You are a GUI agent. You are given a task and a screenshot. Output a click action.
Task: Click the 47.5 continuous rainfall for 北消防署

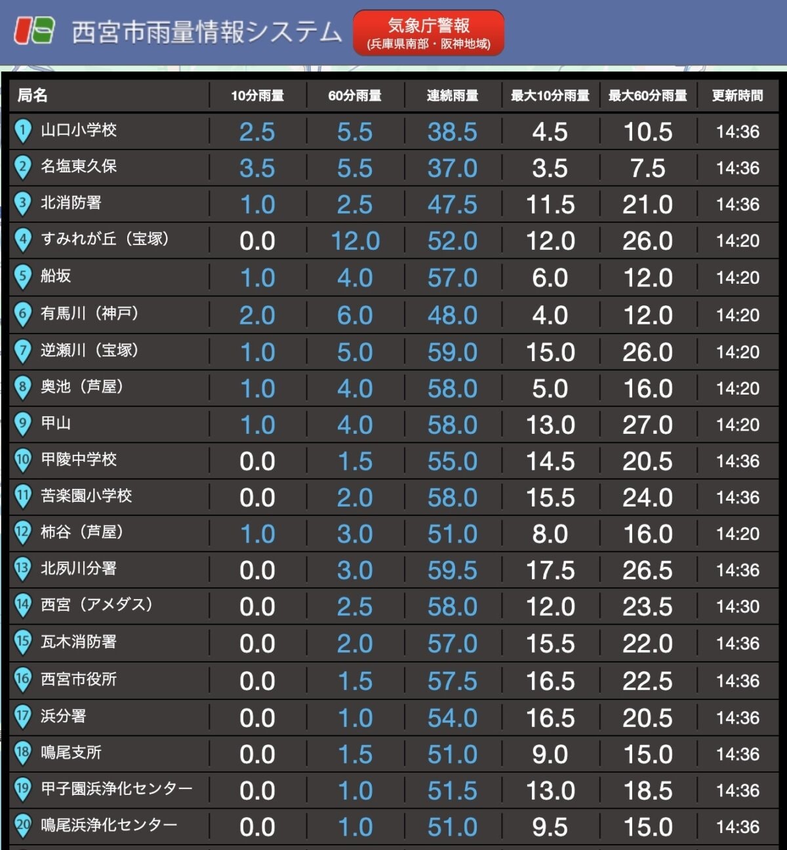(x=453, y=204)
